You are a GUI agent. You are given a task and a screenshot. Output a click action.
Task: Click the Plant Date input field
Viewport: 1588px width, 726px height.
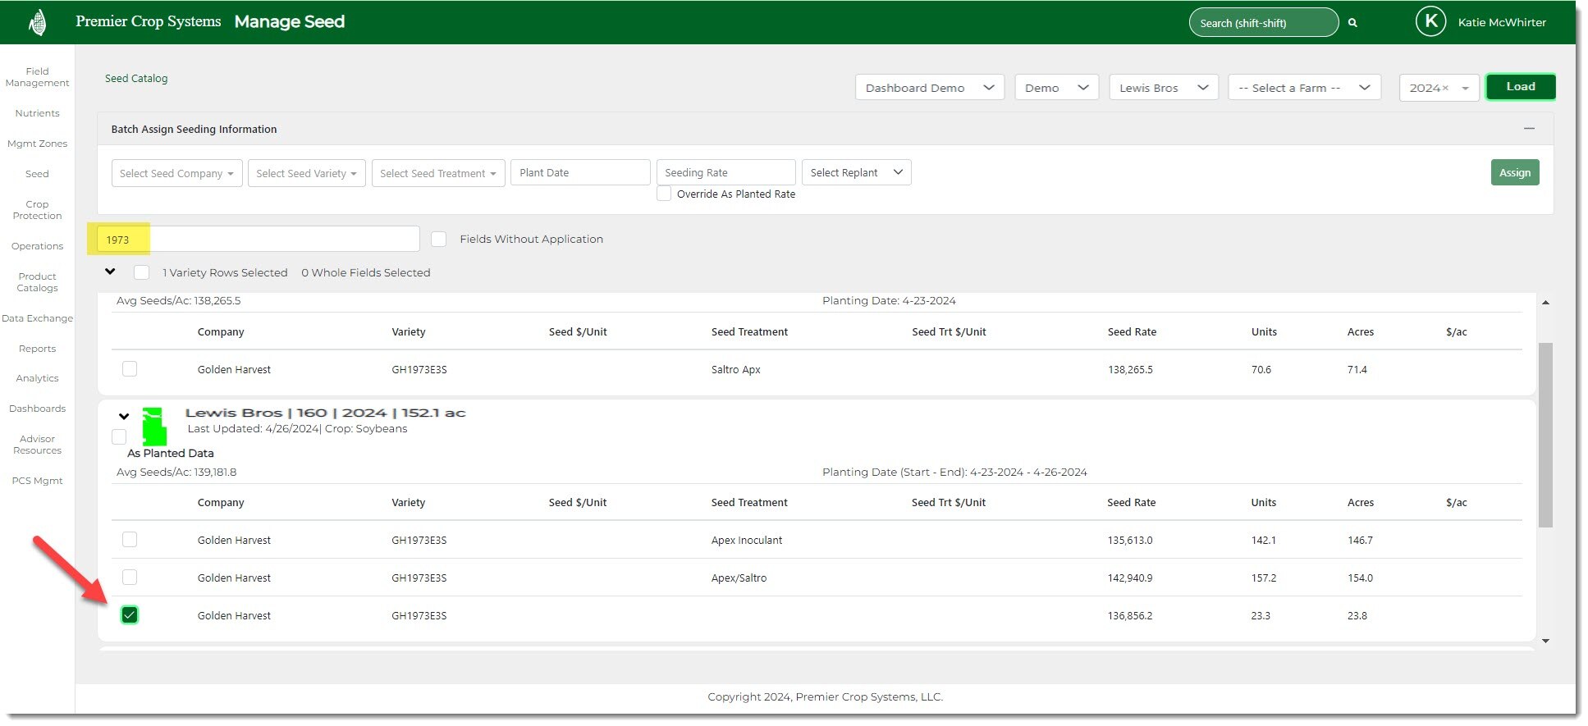coord(579,173)
